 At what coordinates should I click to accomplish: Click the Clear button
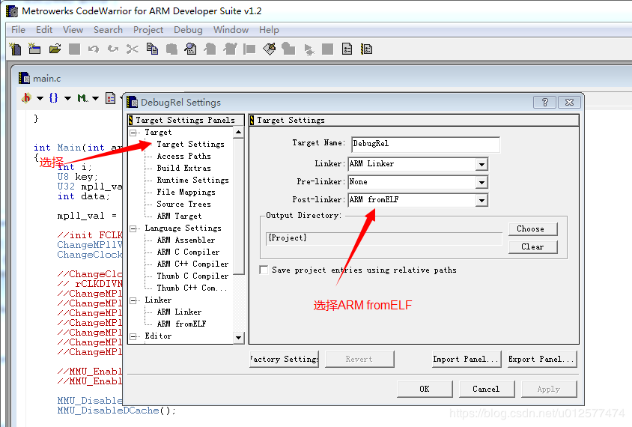[x=533, y=246]
